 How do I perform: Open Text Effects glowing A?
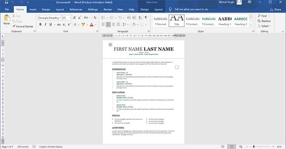pos(75,25)
